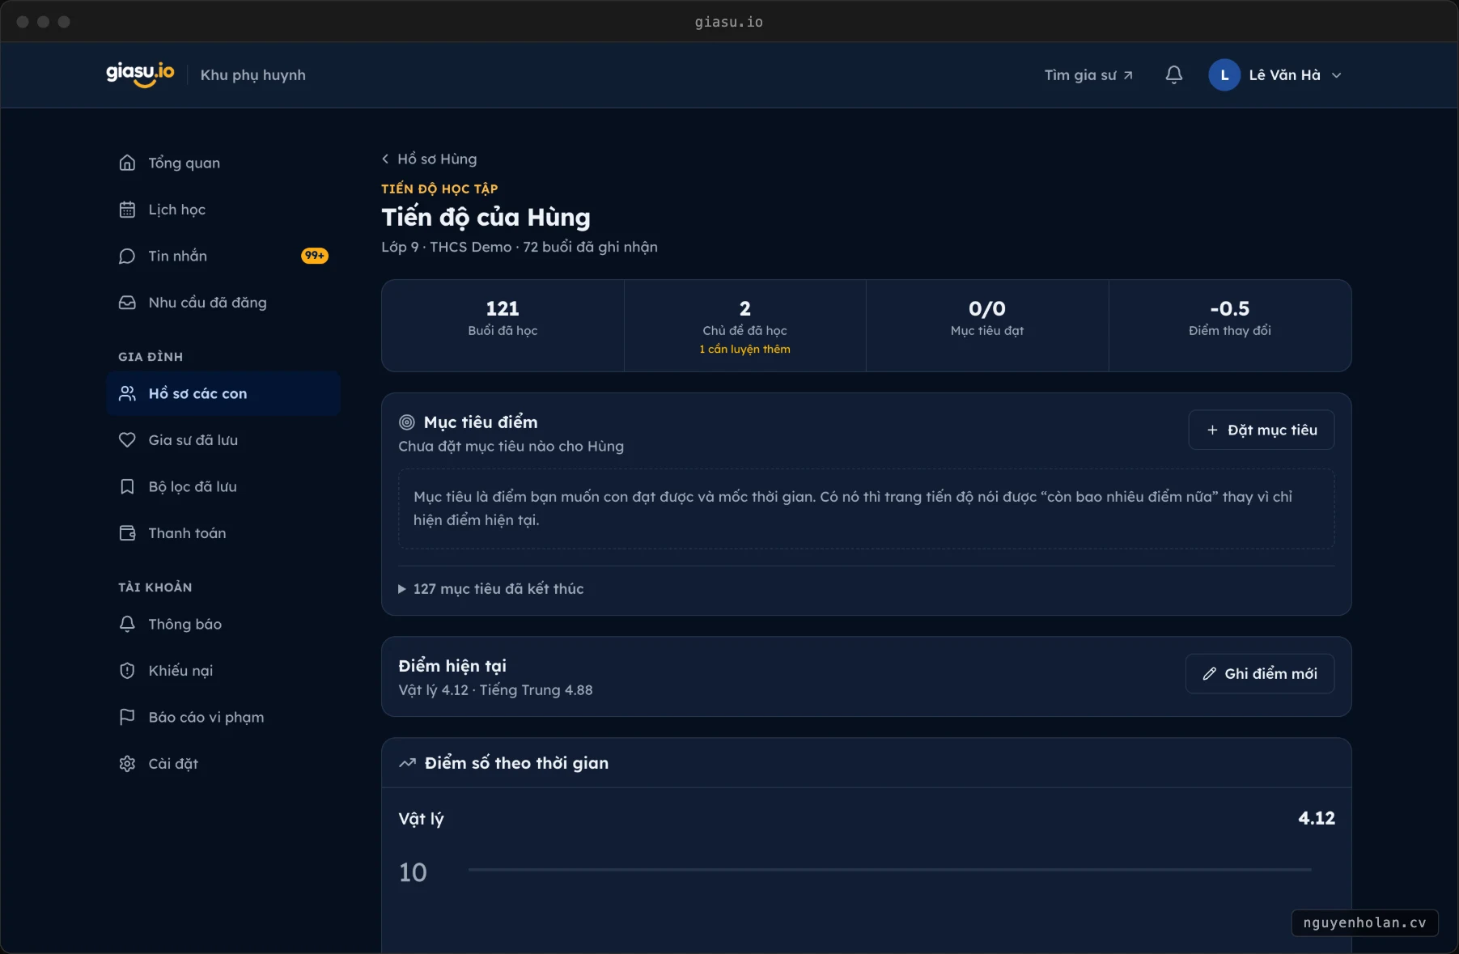
Task: Click the Lê Văn Hà avatar circle
Action: pyautogui.click(x=1224, y=75)
